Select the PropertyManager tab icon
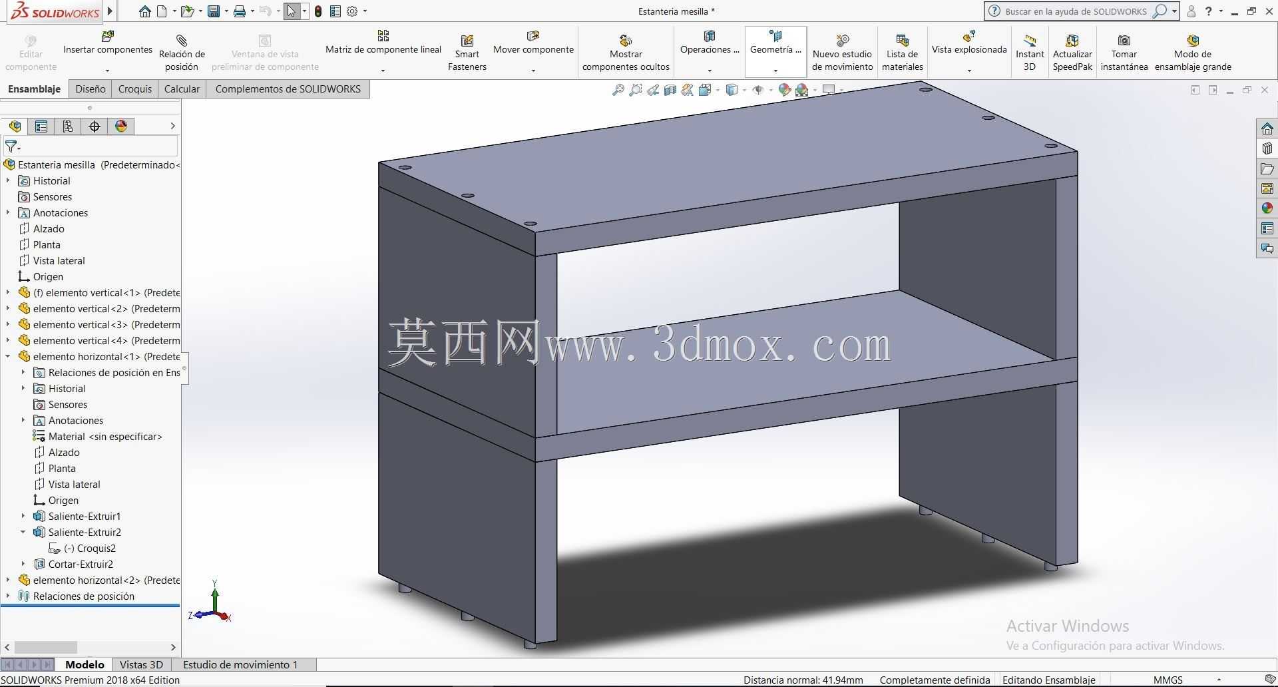This screenshot has width=1278, height=687. 41,126
